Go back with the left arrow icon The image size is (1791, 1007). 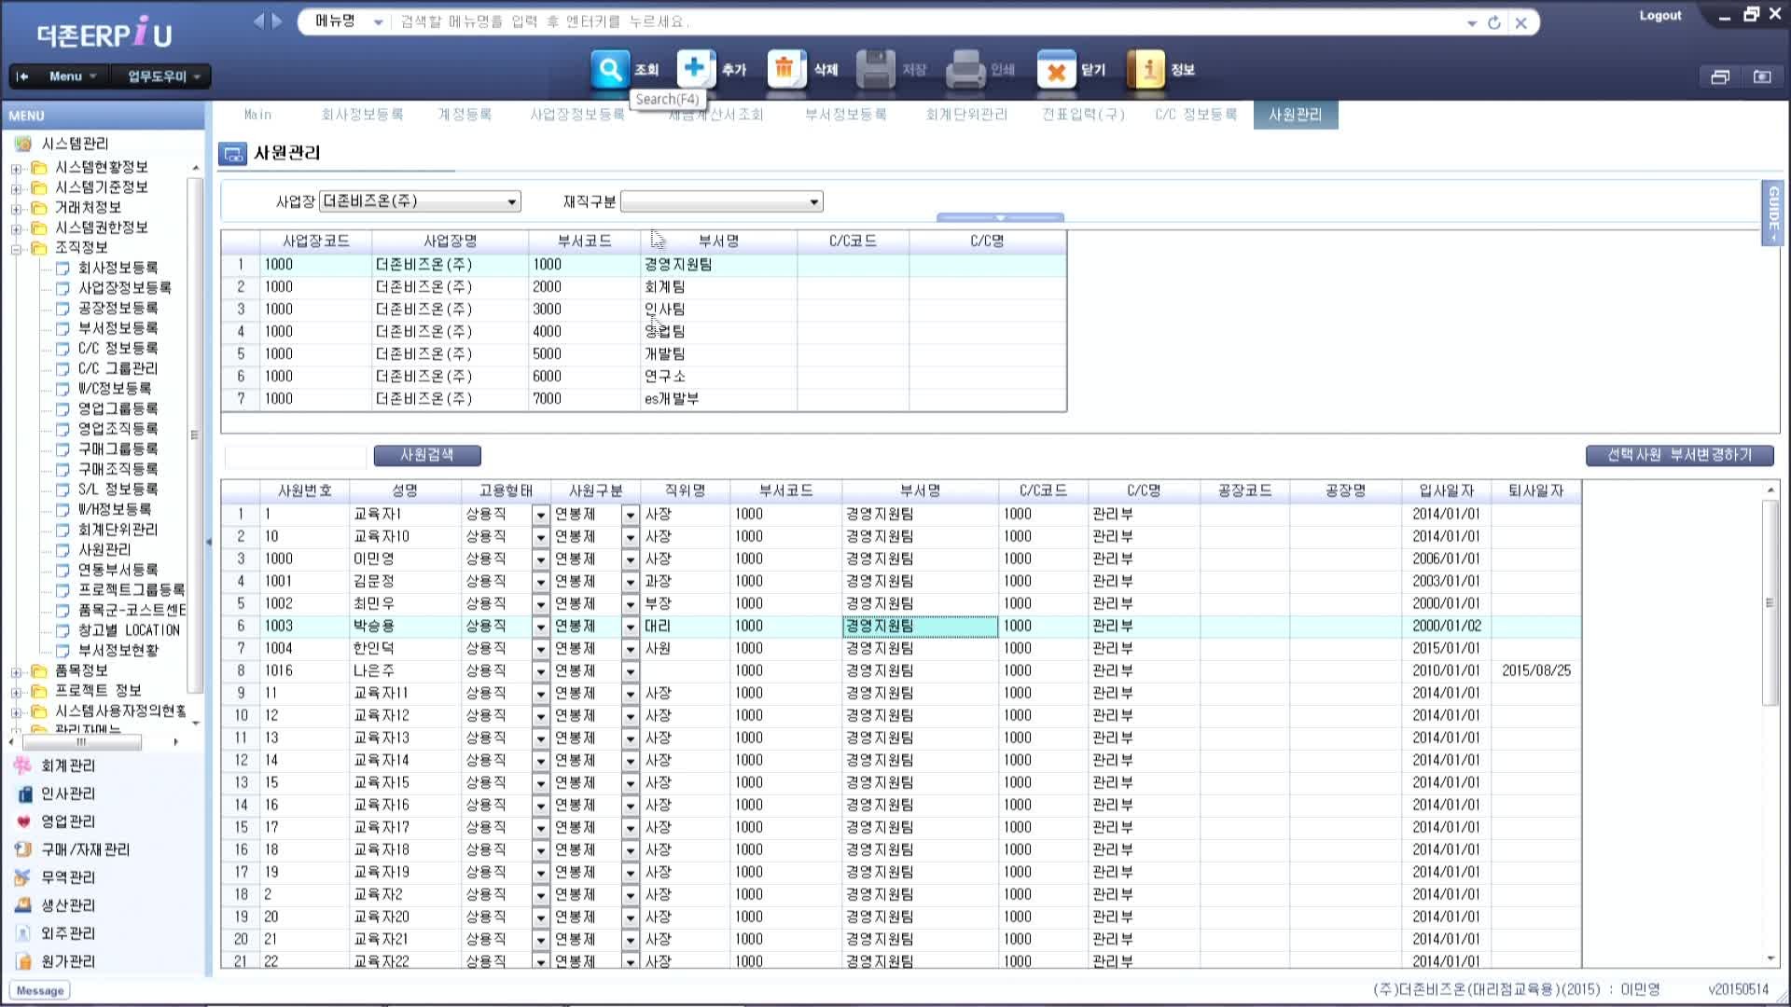pyautogui.click(x=259, y=21)
